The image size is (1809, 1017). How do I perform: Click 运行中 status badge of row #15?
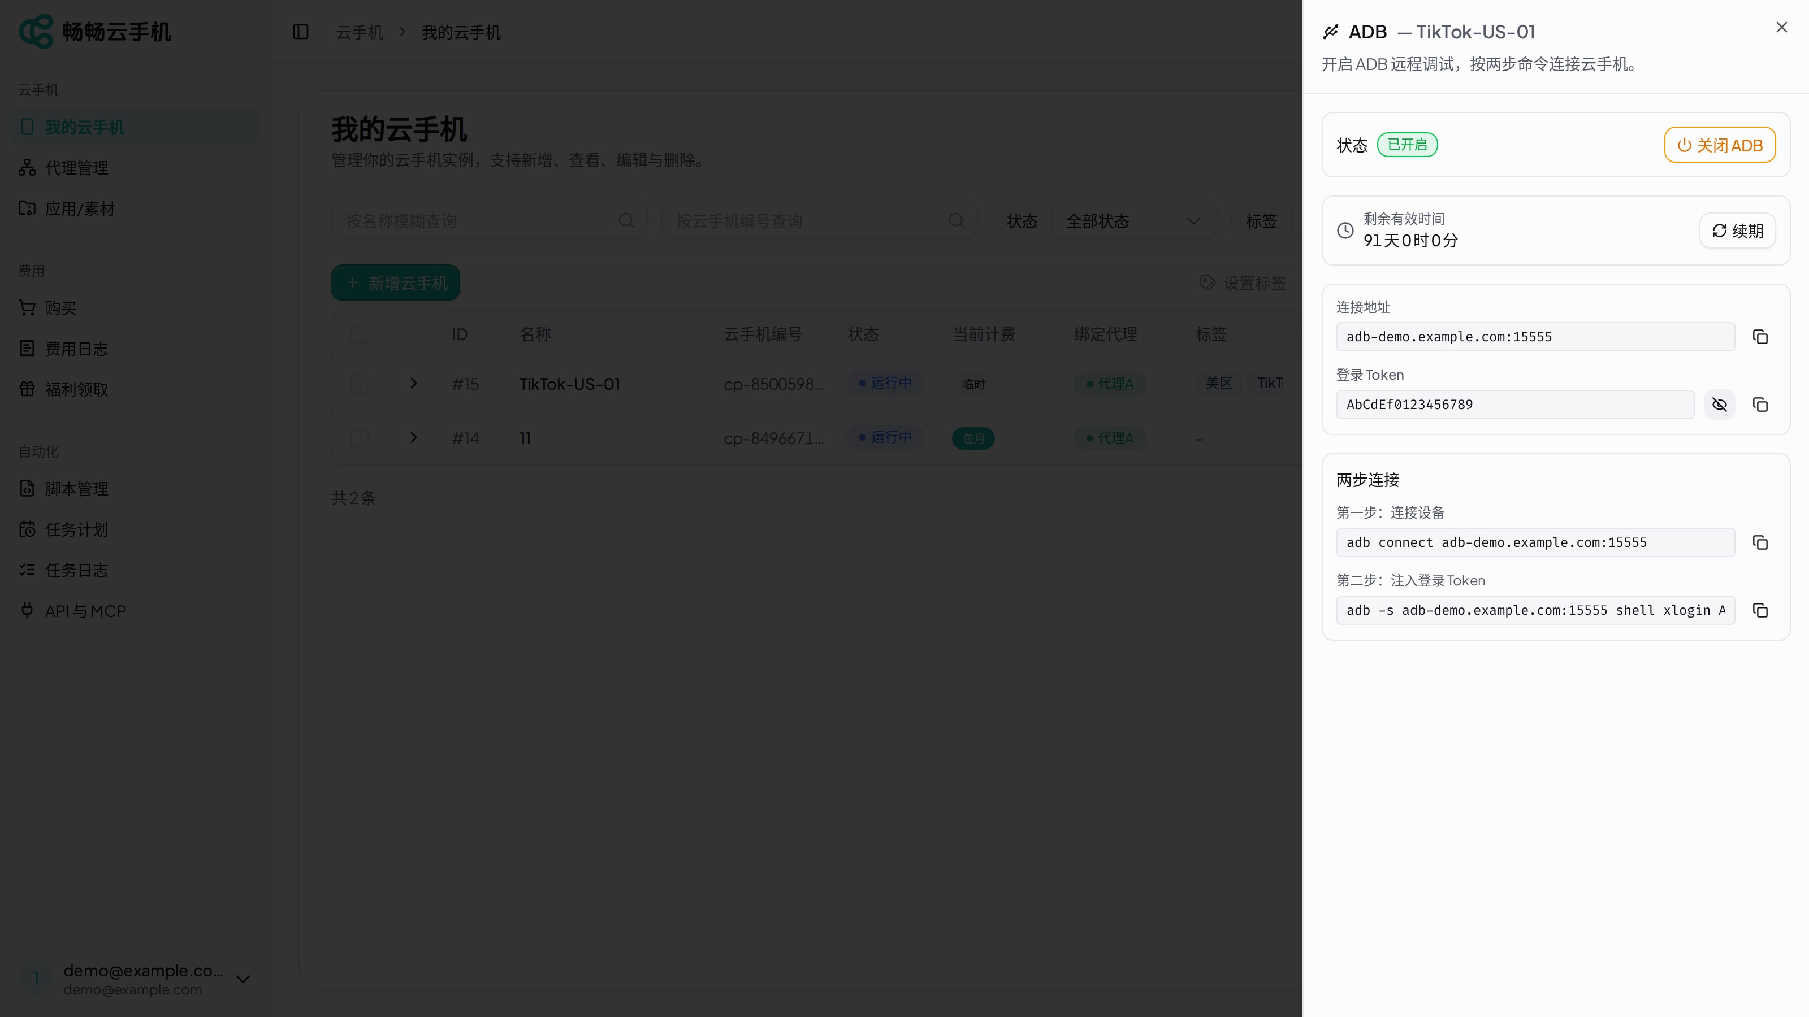coord(885,383)
